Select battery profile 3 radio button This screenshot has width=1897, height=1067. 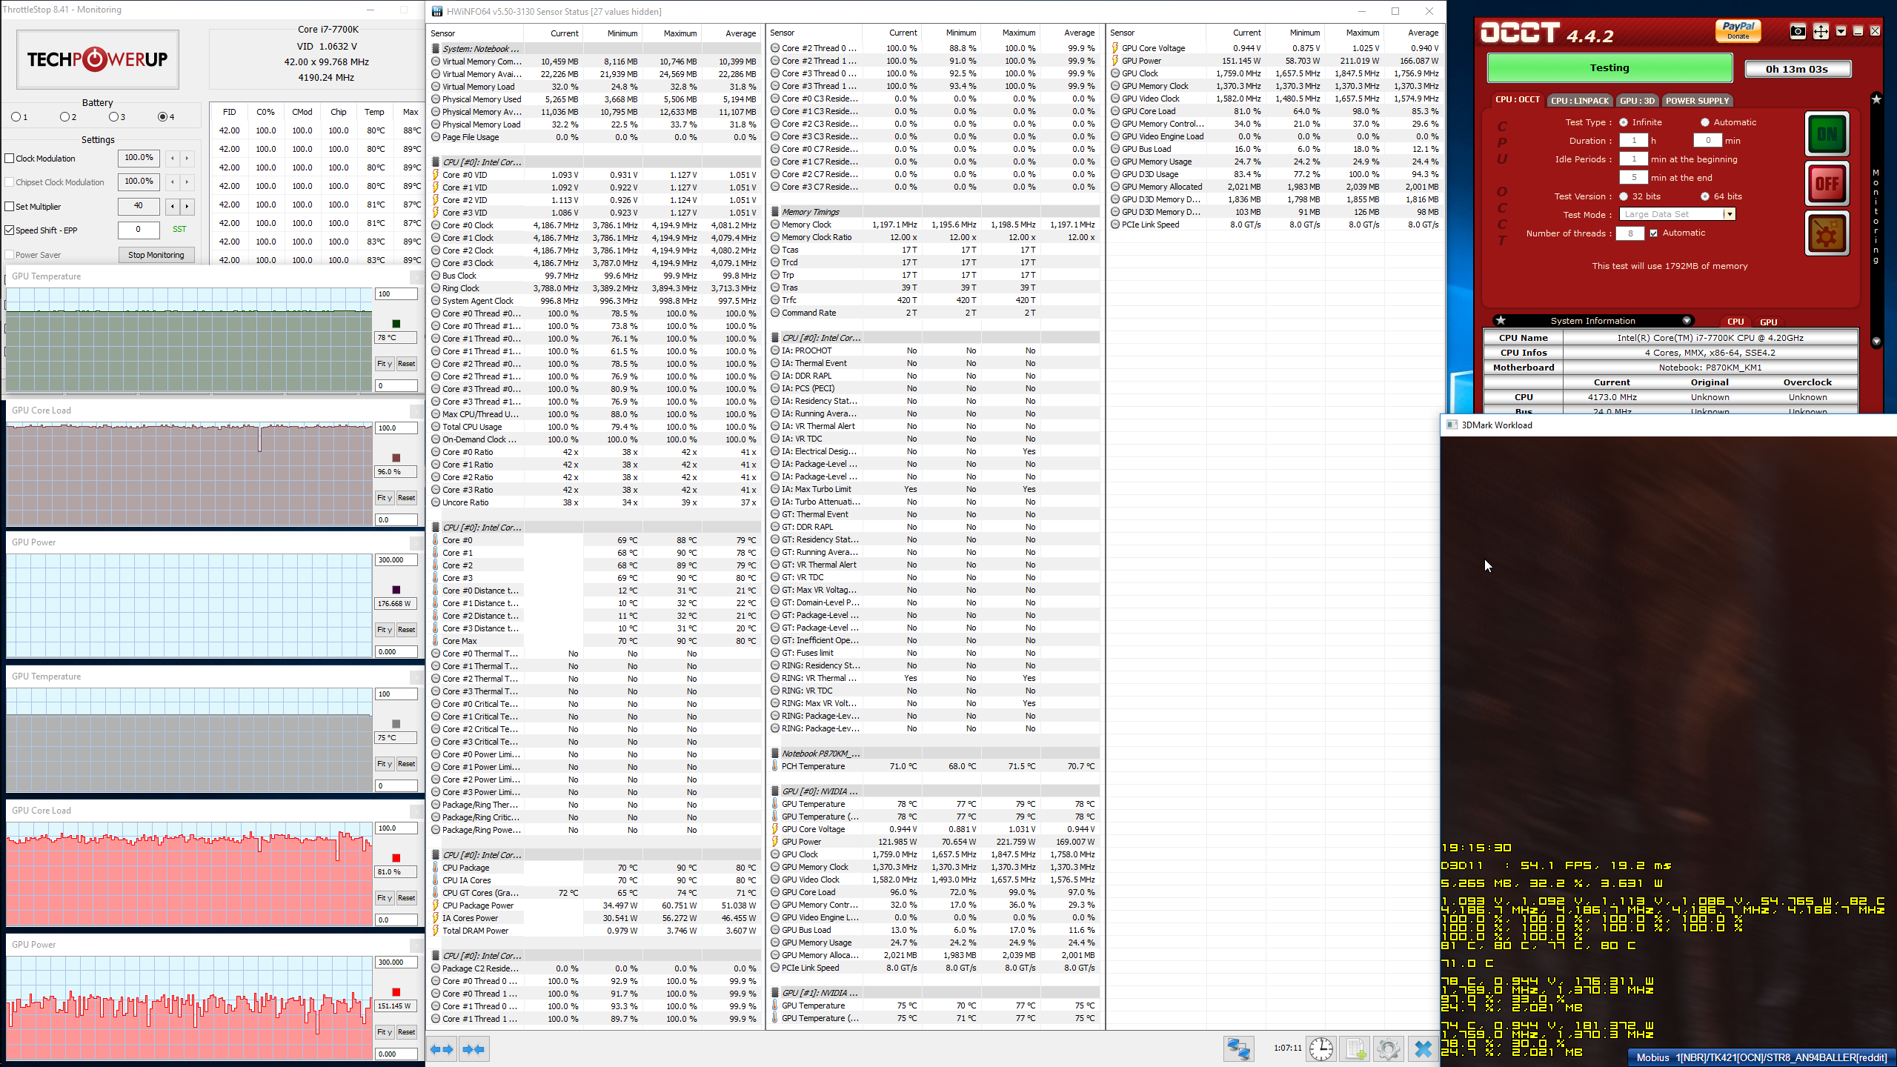pyautogui.click(x=113, y=117)
